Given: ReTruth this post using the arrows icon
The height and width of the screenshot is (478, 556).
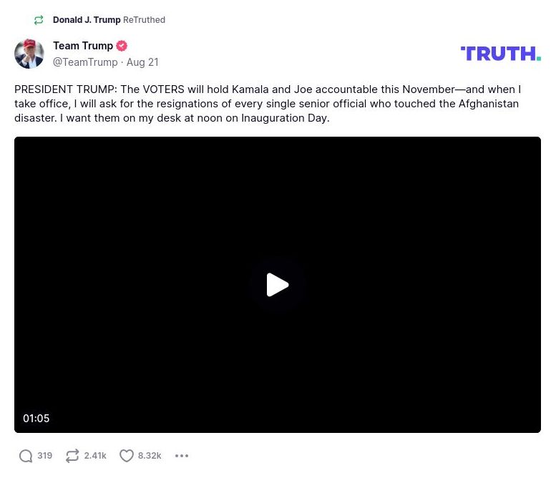Looking at the screenshot, I should click(72, 456).
